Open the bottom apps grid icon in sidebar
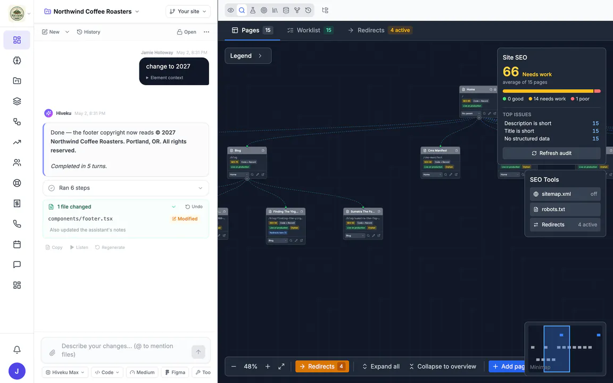 [17, 285]
